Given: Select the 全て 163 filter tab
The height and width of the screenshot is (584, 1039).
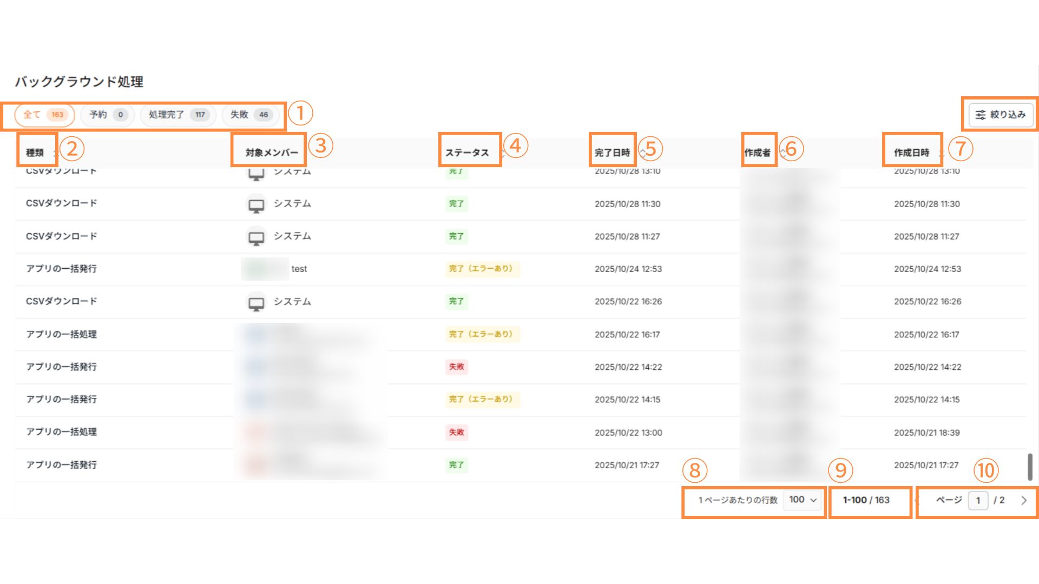Looking at the screenshot, I should (44, 115).
